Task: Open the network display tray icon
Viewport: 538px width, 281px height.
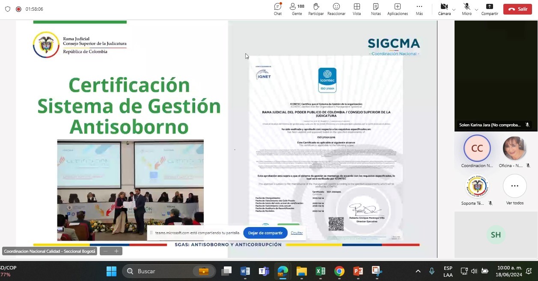Action: pyautogui.click(x=464, y=271)
